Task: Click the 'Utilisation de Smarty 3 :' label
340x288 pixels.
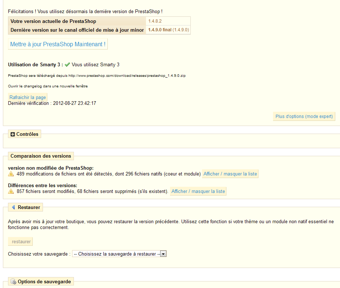Action: point(36,64)
